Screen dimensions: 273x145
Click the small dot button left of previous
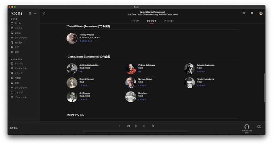point(119,126)
